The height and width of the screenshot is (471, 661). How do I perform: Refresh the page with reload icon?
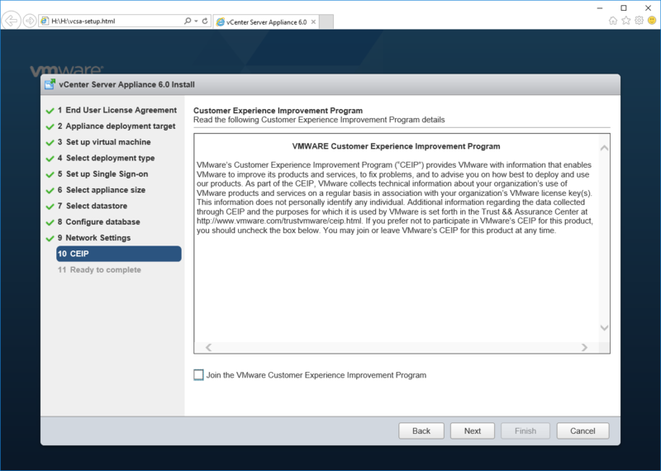pos(205,21)
